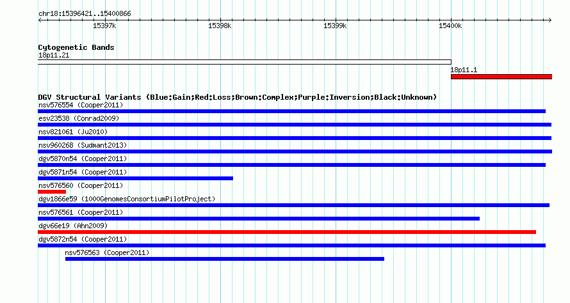Open variant label nsv576561 (Cooper2011)
The width and height of the screenshot is (570, 303).
pyautogui.click(x=81, y=213)
